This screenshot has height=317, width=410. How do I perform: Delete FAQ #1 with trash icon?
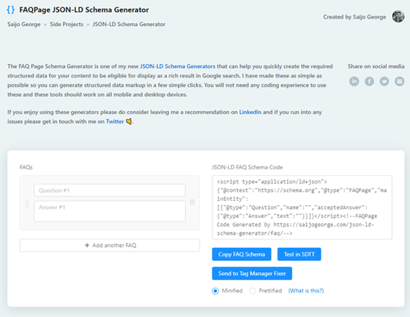(x=192, y=202)
